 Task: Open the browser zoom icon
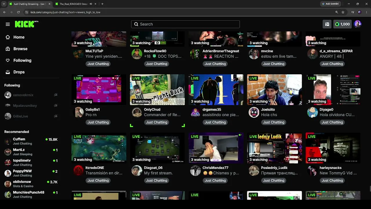[337, 12]
